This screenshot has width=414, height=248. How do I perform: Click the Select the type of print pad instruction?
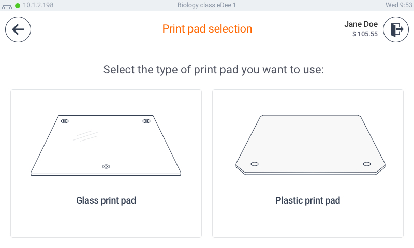click(x=213, y=70)
